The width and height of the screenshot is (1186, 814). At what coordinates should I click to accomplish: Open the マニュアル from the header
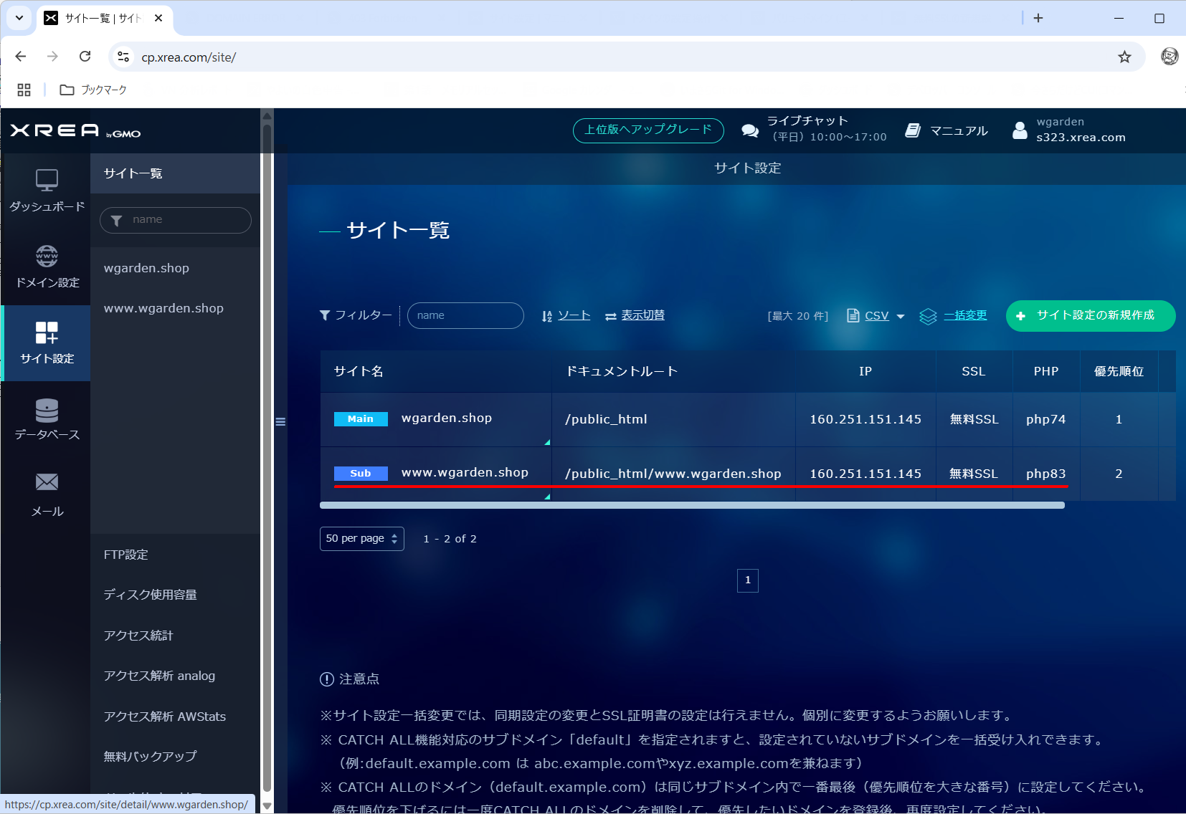946,130
